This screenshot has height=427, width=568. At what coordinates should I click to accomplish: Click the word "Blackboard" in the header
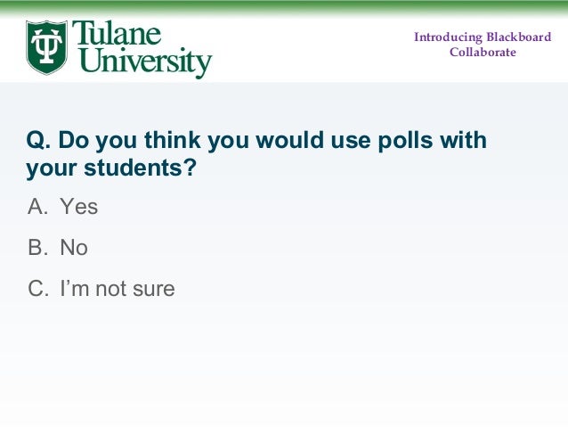(518, 37)
